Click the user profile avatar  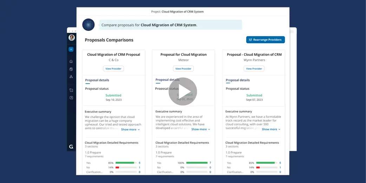[71, 38]
